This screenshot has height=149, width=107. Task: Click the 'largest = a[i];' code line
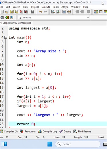pyautogui.click(x=32, y=106)
